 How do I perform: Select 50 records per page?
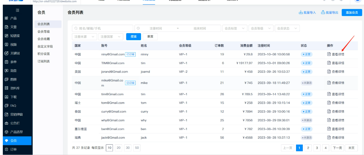(137, 148)
